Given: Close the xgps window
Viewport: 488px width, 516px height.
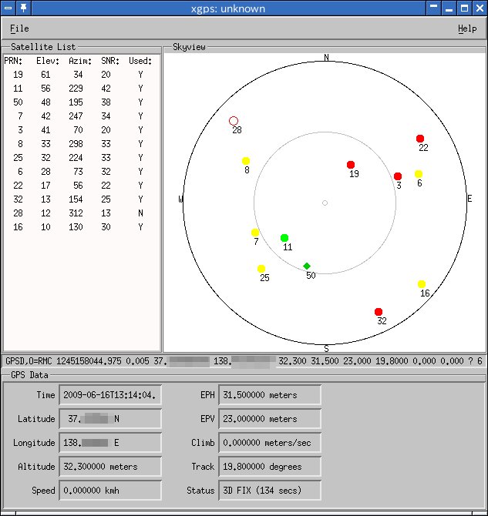Looking at the screenshot, I should click(x=480, y=8).
